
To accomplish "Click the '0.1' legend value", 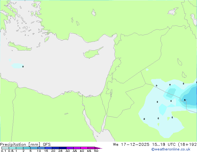I will click(3, 151).
